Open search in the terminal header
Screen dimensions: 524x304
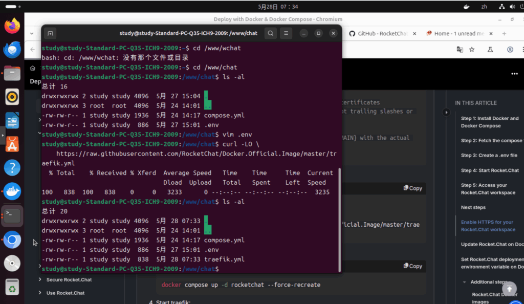pyautogui.click(x=270, y=33)
